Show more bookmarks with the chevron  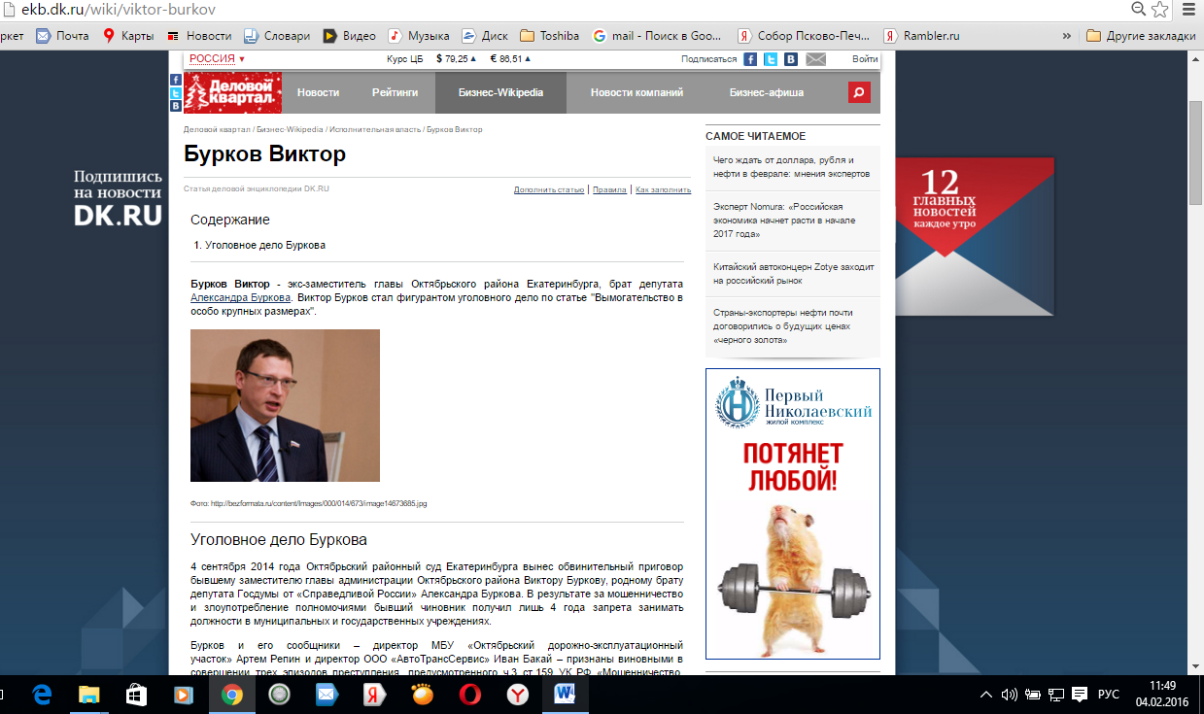pos(1067,36)
